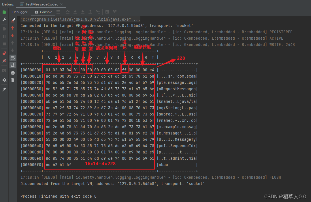Viewport: 311px width, 202px height.
Task: Toggle the Pin Tab pushpin icon
Action: [x=4, y=89]
